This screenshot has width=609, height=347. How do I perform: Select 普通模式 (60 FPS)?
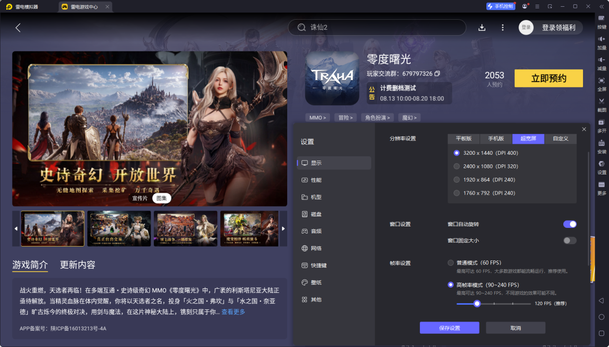click(451, 263)
